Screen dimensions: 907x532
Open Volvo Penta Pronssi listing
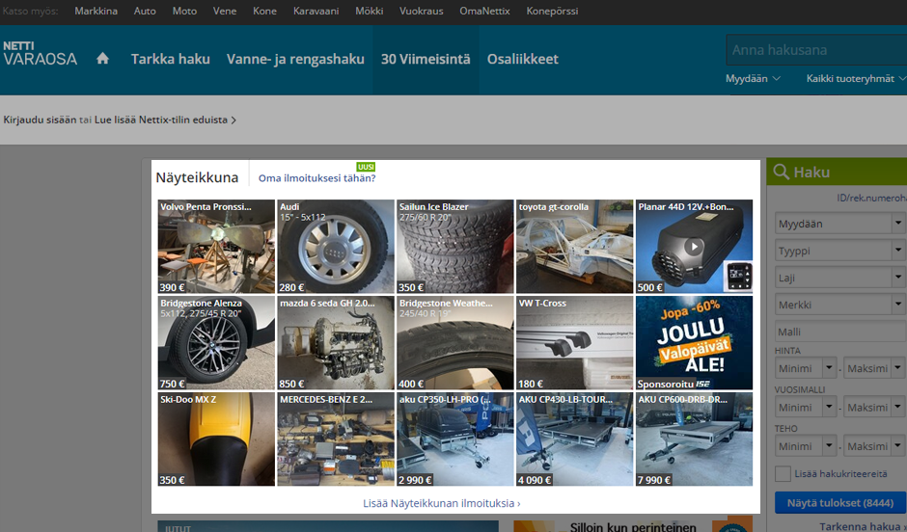coord(216,247)
